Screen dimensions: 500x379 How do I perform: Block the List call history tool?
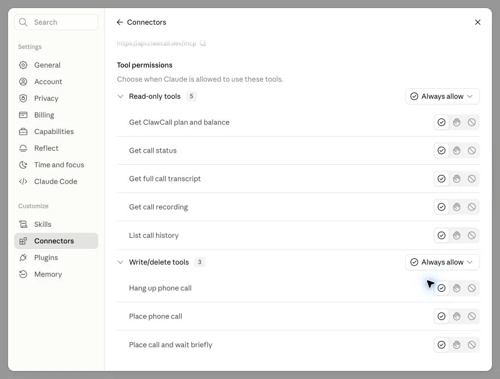click(x=472, y=235)
